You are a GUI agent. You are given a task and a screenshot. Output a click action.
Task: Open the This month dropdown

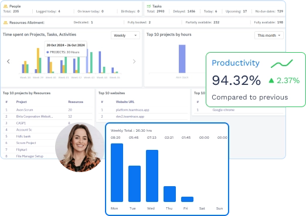coord(269,35)
